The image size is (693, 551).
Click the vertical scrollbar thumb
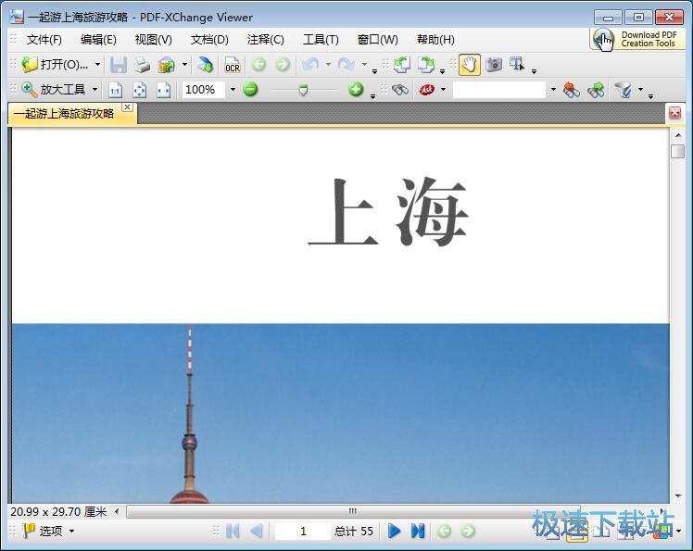(677, 152)
